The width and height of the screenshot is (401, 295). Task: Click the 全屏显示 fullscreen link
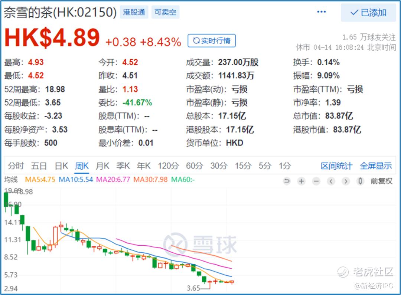pos(376,166)
